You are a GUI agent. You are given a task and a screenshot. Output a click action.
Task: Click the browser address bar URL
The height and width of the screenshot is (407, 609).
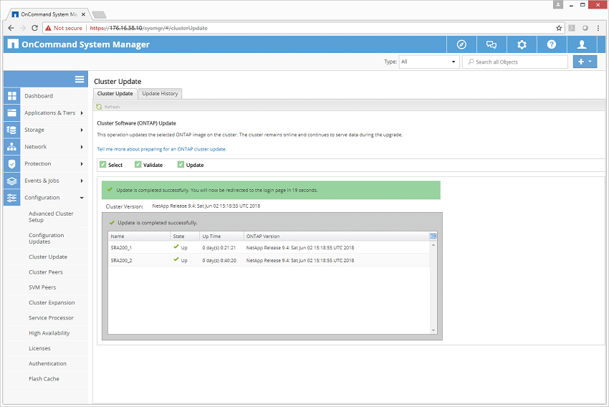[149, 28]
